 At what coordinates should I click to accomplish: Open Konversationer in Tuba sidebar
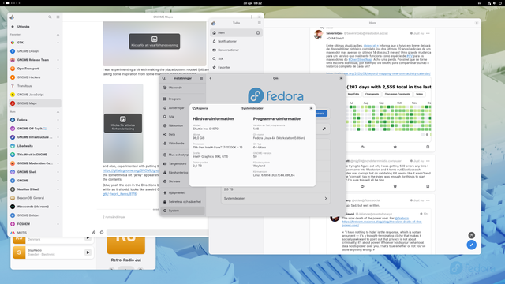click(x=236, y=50)
